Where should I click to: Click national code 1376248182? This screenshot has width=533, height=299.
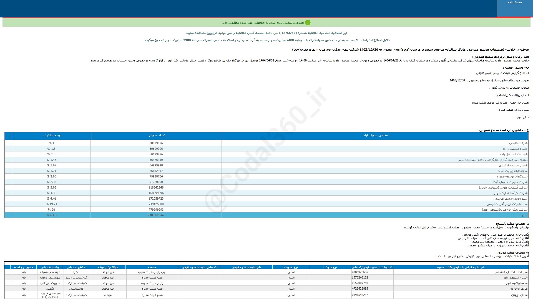click(x=360, y=278)
